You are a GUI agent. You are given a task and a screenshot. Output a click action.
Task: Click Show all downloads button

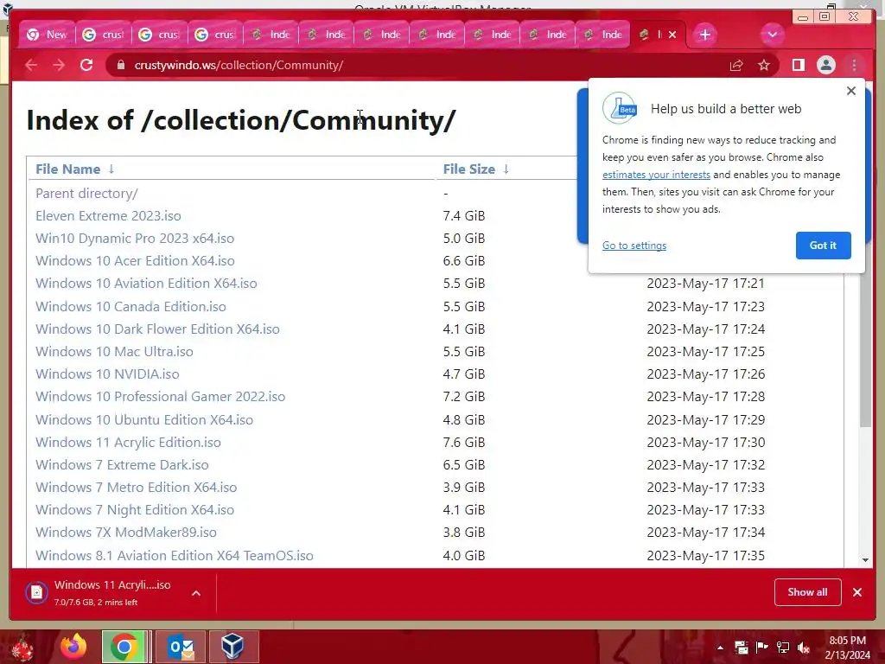808,592
